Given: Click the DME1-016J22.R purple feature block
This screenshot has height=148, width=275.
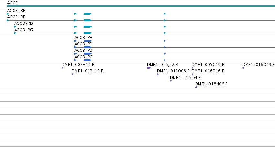Looking at the screenshot, I should click(149, 68).
